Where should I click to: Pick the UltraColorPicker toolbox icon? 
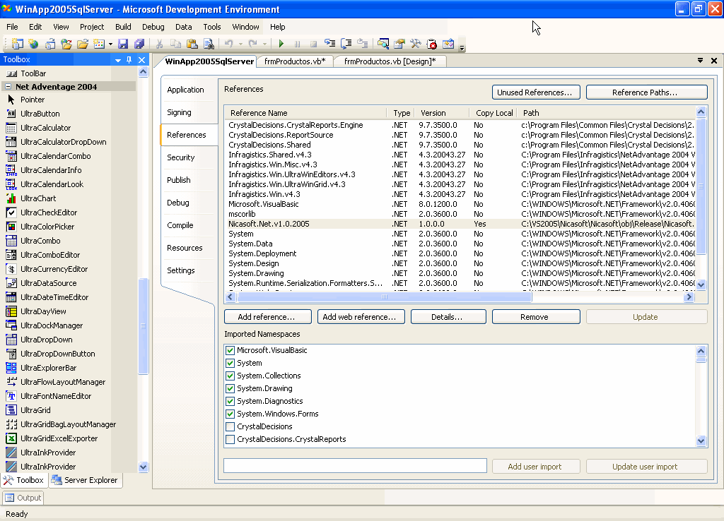(x=11, y=227)
